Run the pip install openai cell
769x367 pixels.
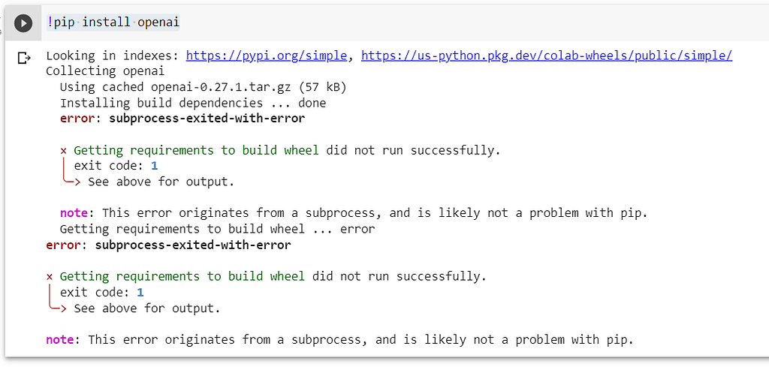pos(23,23)
